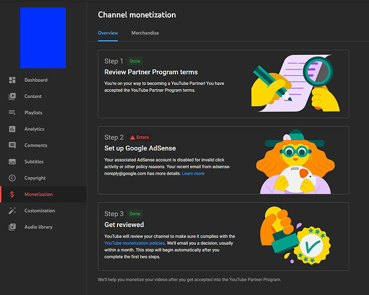Open YouTube monetization policies link
Image resolution: width=369 pixels, height=295 pixels.
pos(135,243)
